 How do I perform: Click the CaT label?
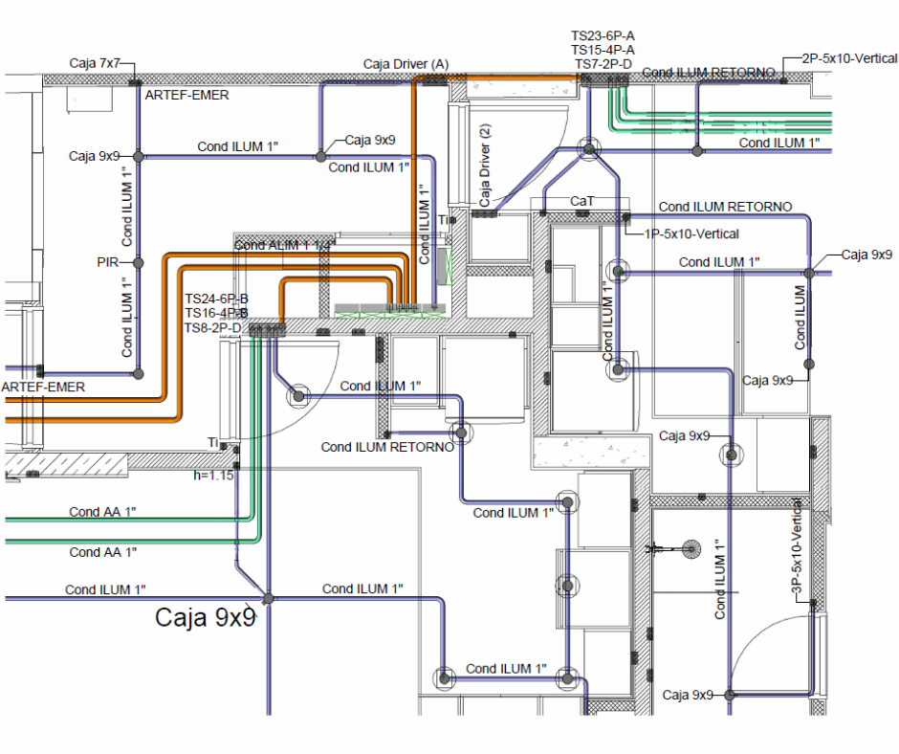(x=581, y=202)
